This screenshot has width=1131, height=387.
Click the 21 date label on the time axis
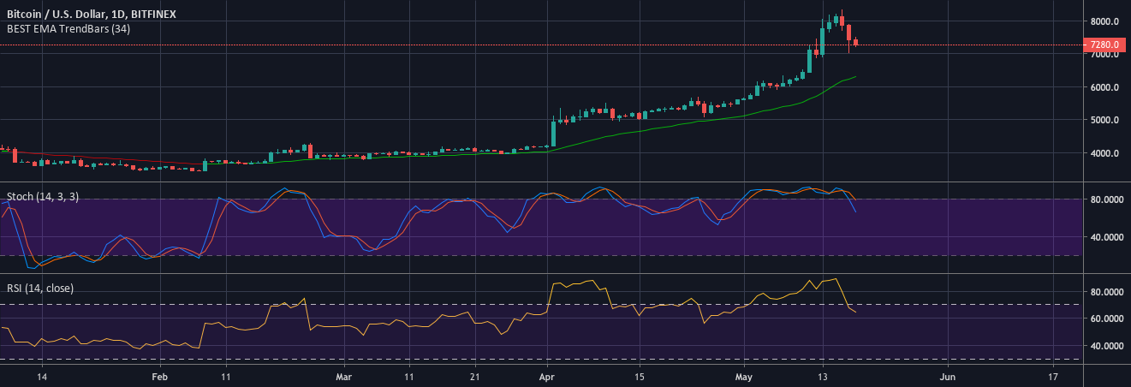[476, 376]
